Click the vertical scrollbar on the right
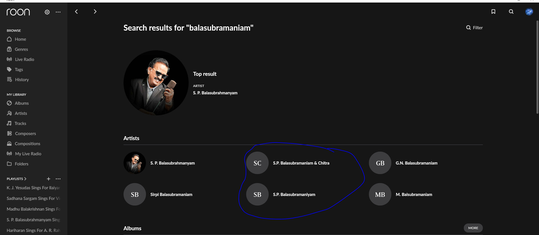This screenshot has height=235, width=539. 537,67
